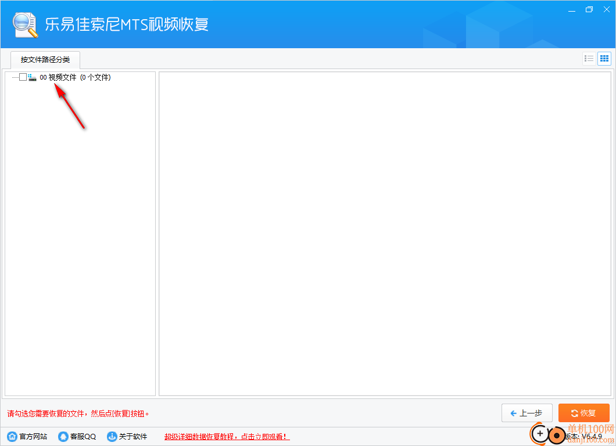Open the 客服QQ link
Viewport: 616px width, 446px height.
(83, 437)
